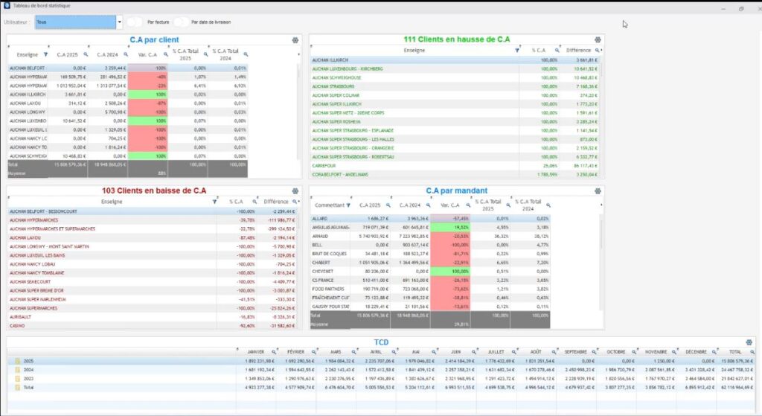Click BELL row in C.A par mandant

click(x=430, y=245)
